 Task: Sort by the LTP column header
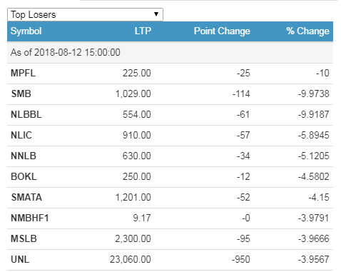[143, 31]
